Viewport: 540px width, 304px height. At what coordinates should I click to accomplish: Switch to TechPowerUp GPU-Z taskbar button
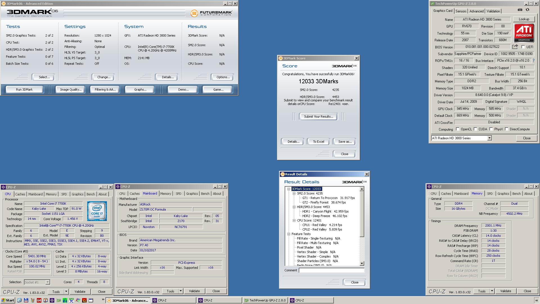[265, 300]
